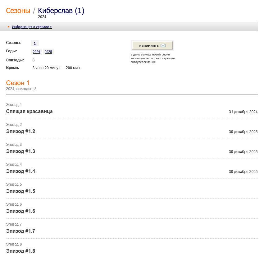Image resolution: width=264 pixels, height=258 pixels.
Task: Open the Киберслав (1) title link
Action: coord(61,11)
